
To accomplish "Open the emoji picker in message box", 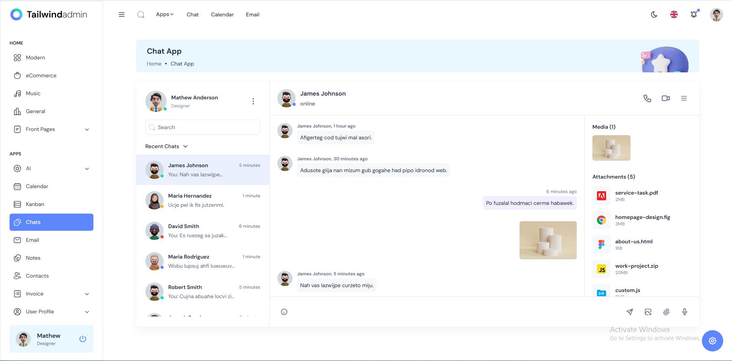I will click(284, 312).
